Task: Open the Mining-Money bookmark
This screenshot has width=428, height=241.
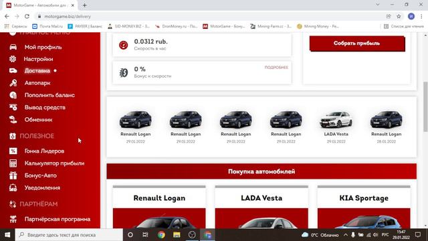Action: (318, 26)
